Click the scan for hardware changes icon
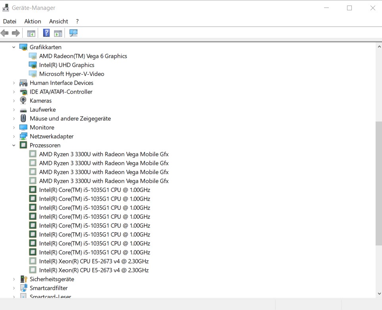The width and height of the screenshot is (382, 310). [x=73, y=33]
